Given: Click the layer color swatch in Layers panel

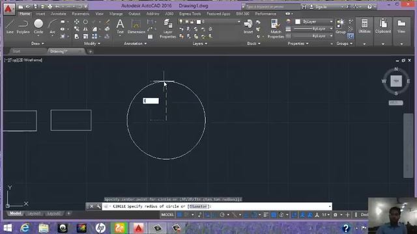Looking at the screenshot, I should [x=198, y=21].
